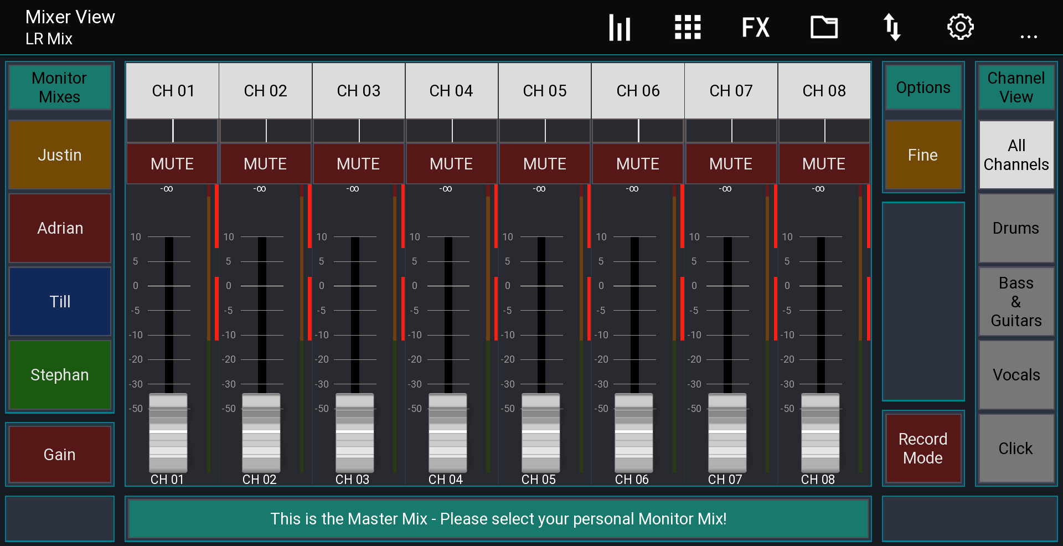This screenshot has width=1063, height=546.
Task: Open the channel grid overview
Action: (x=688, y=27)
